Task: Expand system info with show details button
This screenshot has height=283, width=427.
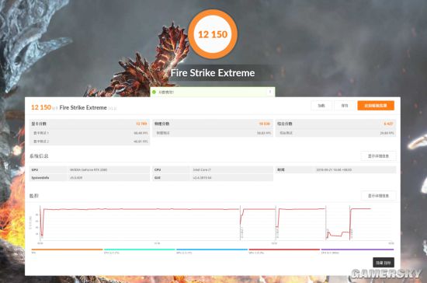Action: pyautogui.click(x=378, y=156)
